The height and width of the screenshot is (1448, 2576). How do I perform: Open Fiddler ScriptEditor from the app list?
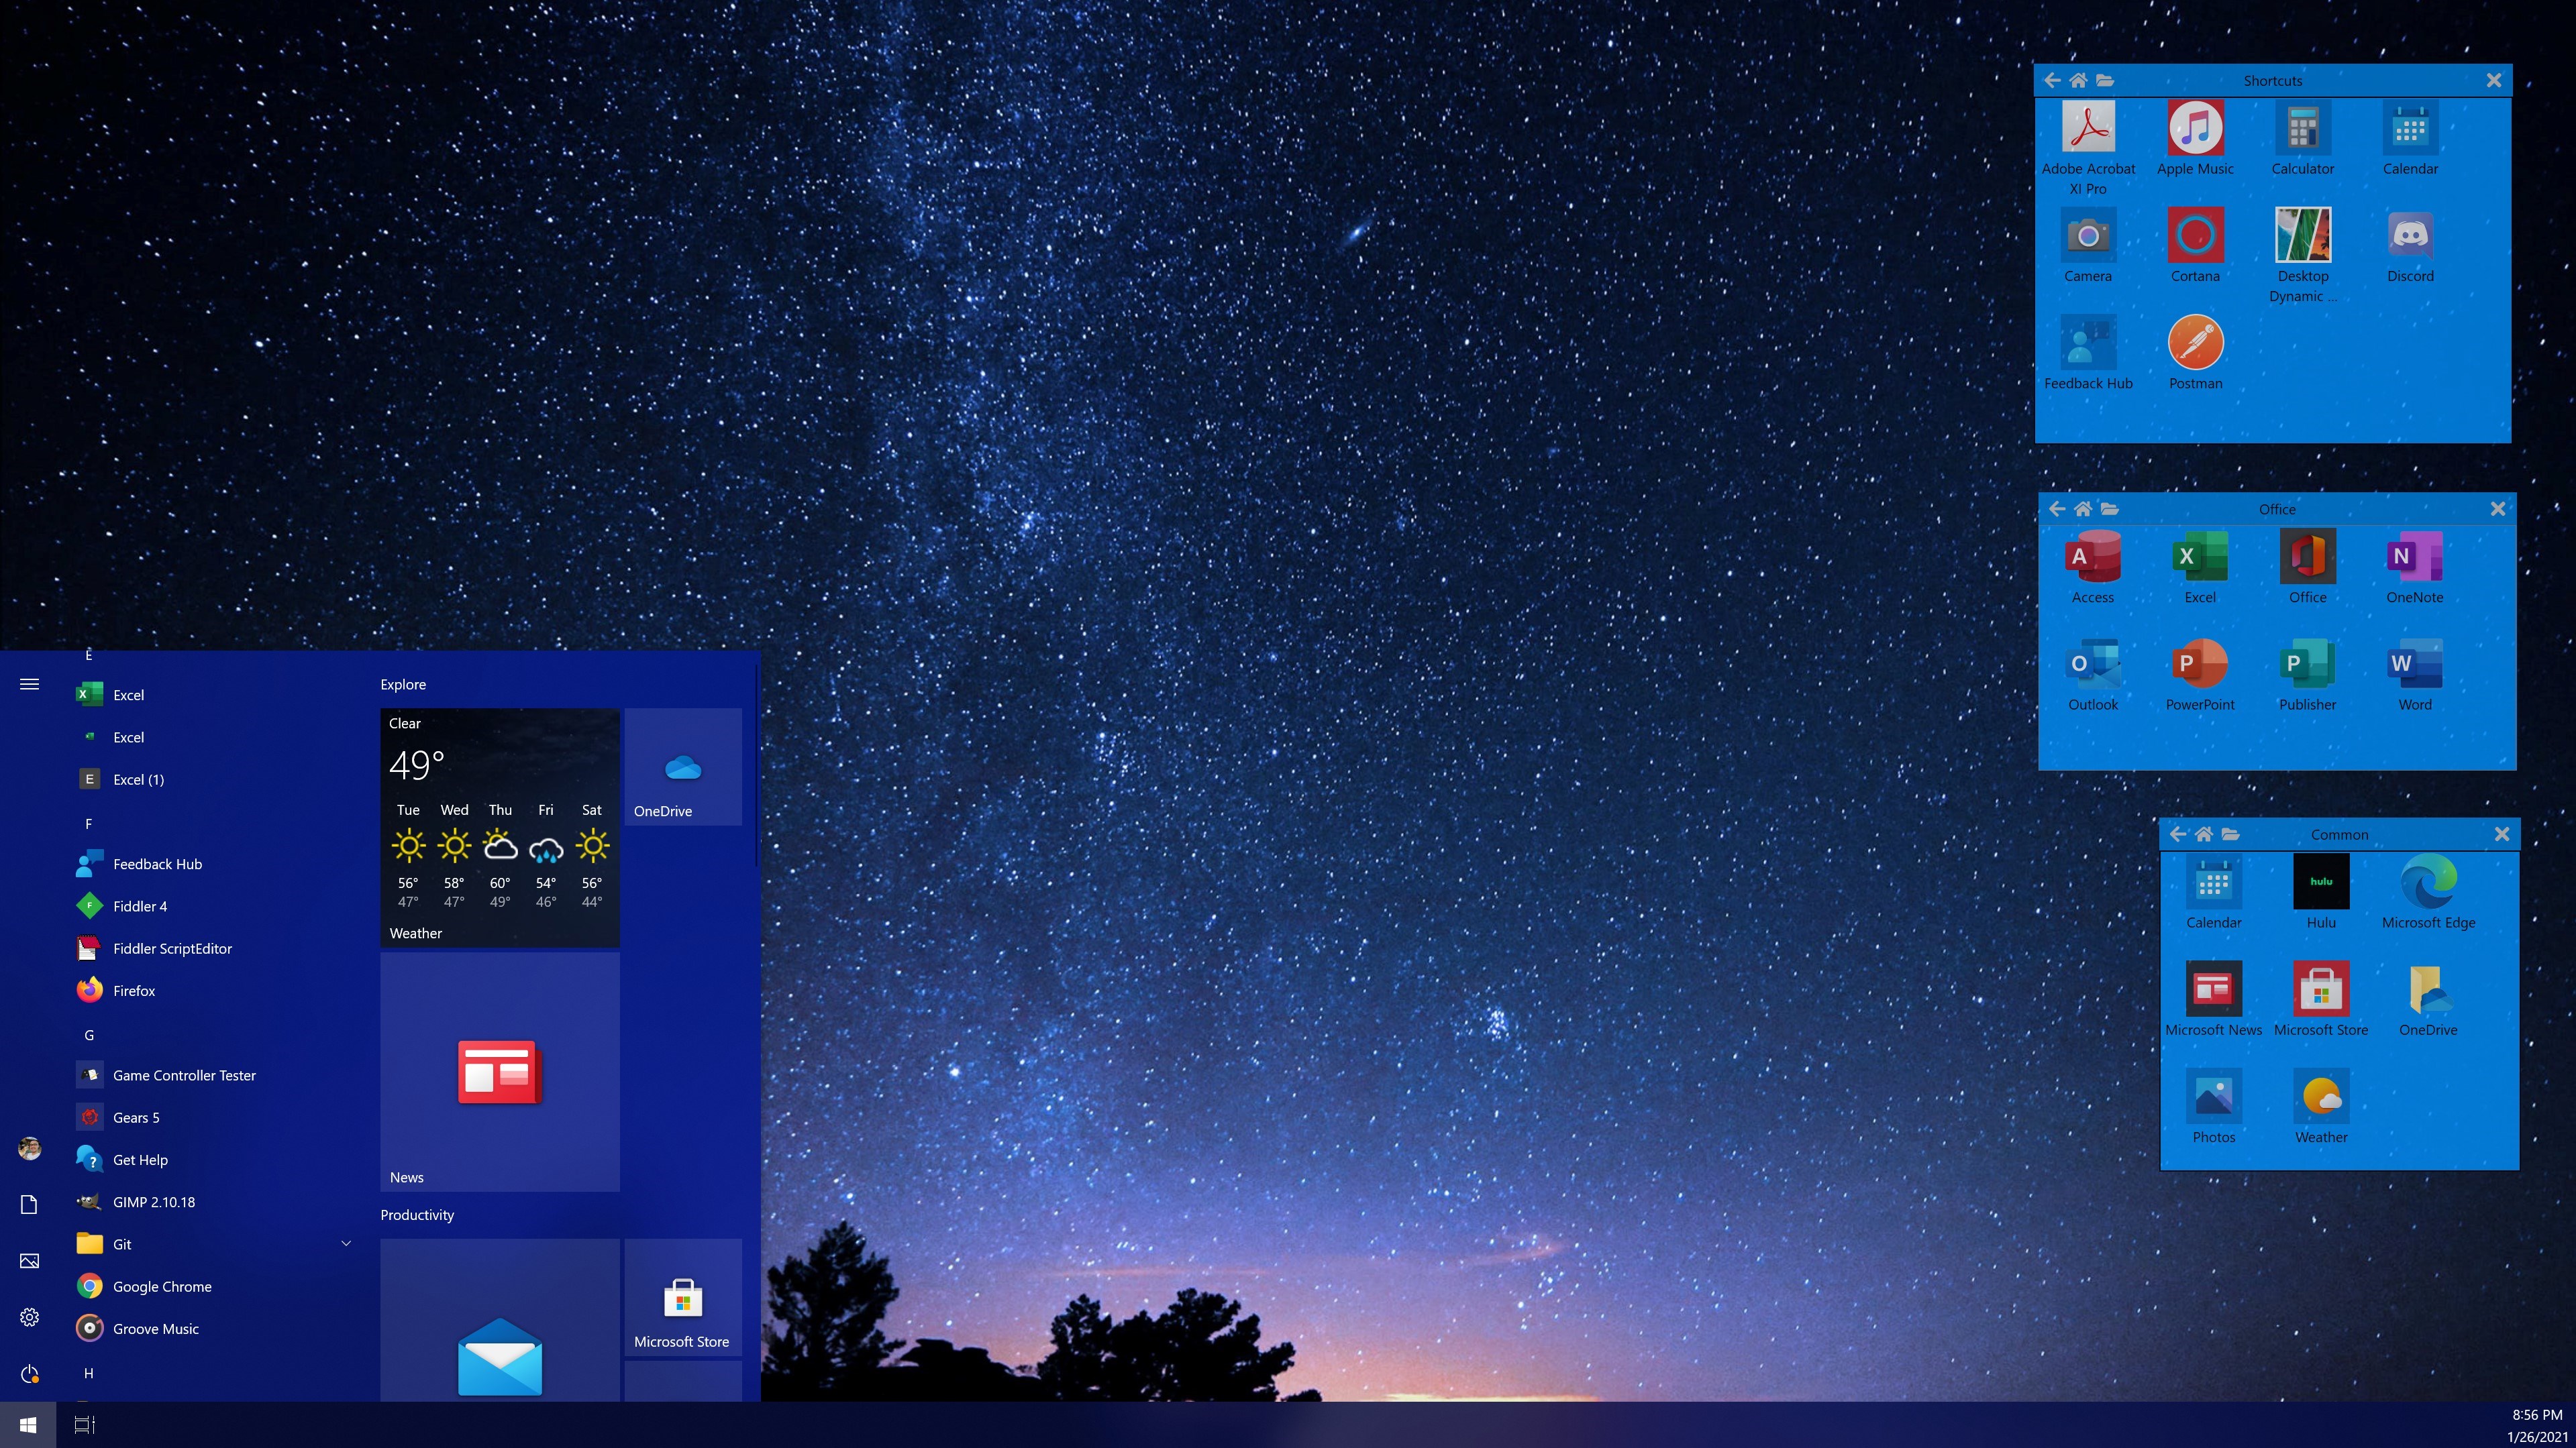point(172,948)
